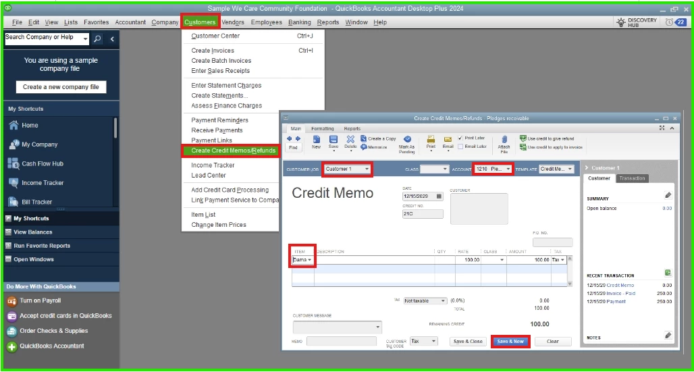Click Use credit to apply to invoice

(551, 147)
